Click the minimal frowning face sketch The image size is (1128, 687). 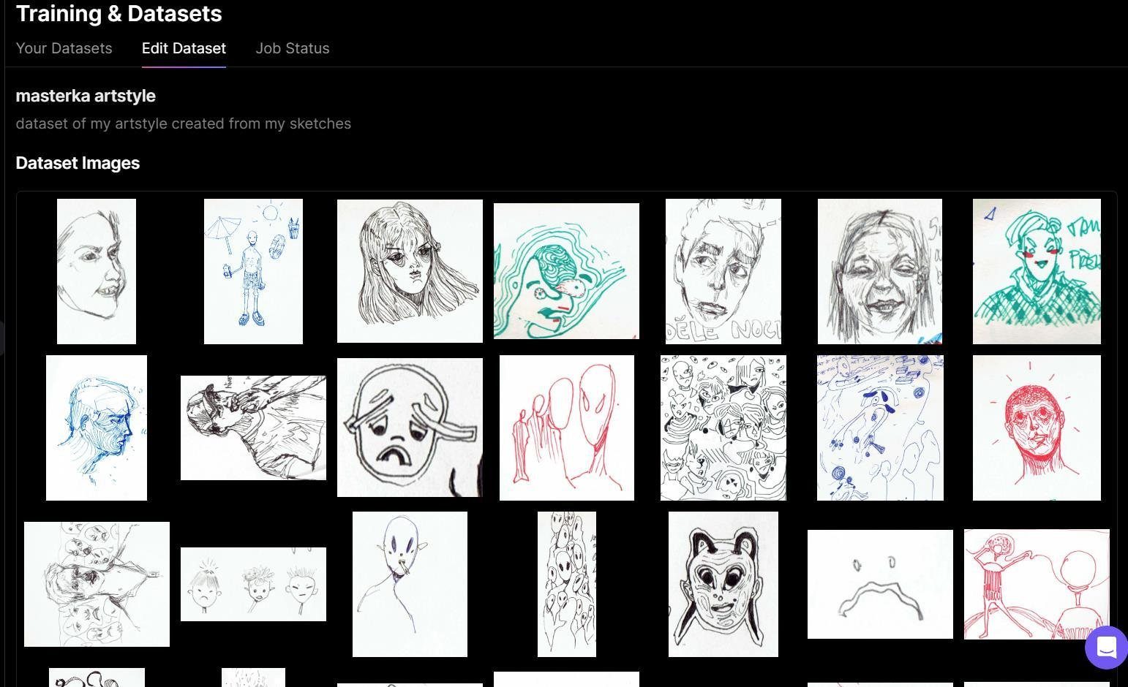880,585
